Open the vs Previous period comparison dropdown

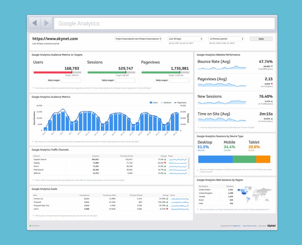tap(226, 39)
